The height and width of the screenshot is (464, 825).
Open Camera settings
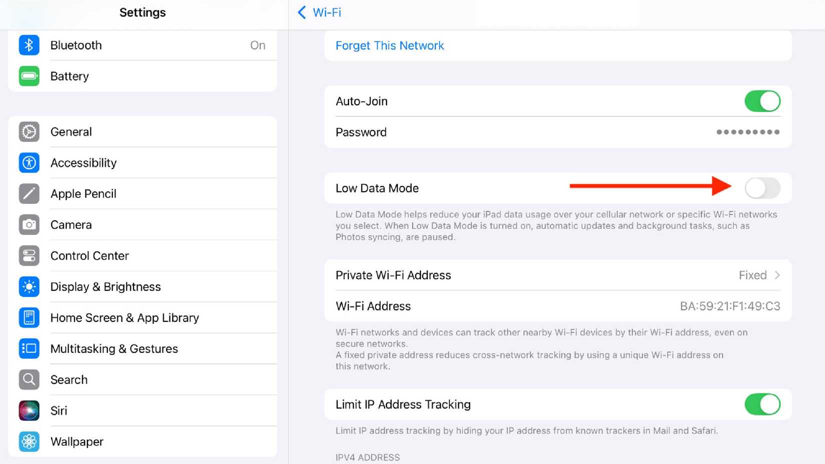tap(142, 224)
